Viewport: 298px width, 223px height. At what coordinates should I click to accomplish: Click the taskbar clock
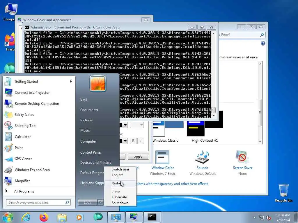point(283,217)
